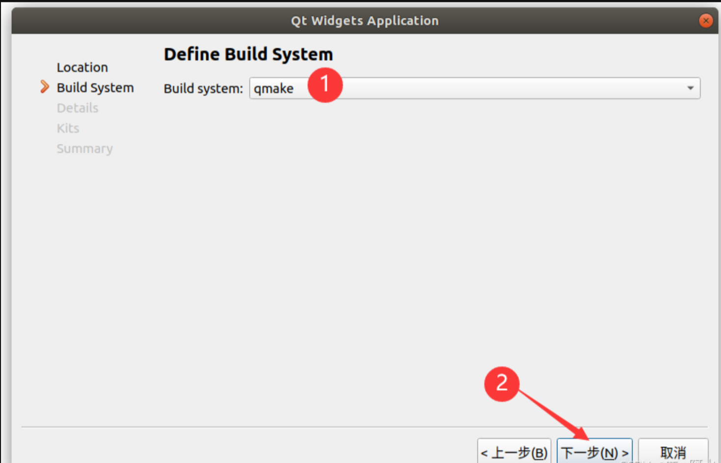Viewport: 721px width, 463px height.
Task: Go back with the 上一步(B) button
Action: (514, 451)
